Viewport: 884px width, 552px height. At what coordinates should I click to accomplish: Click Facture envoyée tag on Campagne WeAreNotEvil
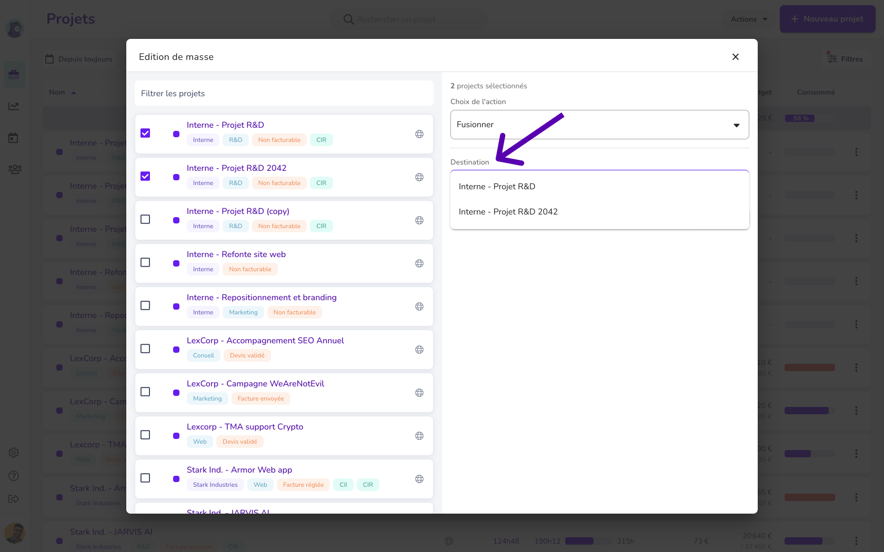click(260, 398)
